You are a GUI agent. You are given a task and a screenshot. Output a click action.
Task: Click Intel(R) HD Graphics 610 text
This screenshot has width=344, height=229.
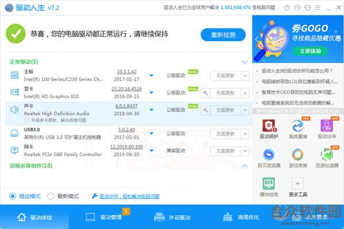[x=52, y=96]
